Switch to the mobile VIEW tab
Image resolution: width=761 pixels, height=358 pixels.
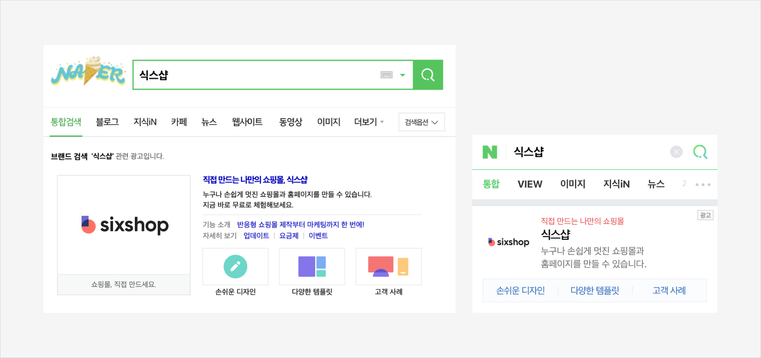point(530,184)
